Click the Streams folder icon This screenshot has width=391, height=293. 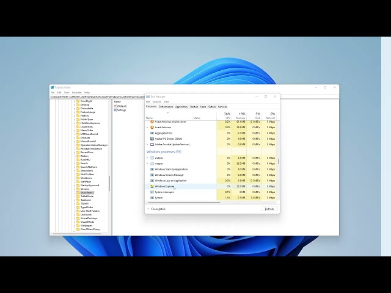(78, 189)
